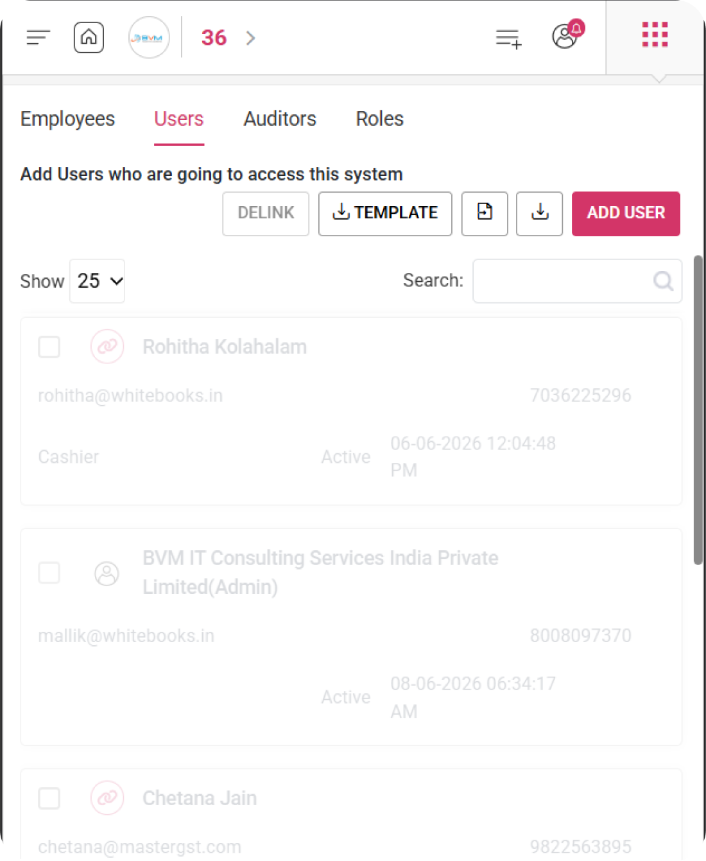Download the TEMPLATE file
This screenshot has width=706, height=861.
click(x=385, y=213)
